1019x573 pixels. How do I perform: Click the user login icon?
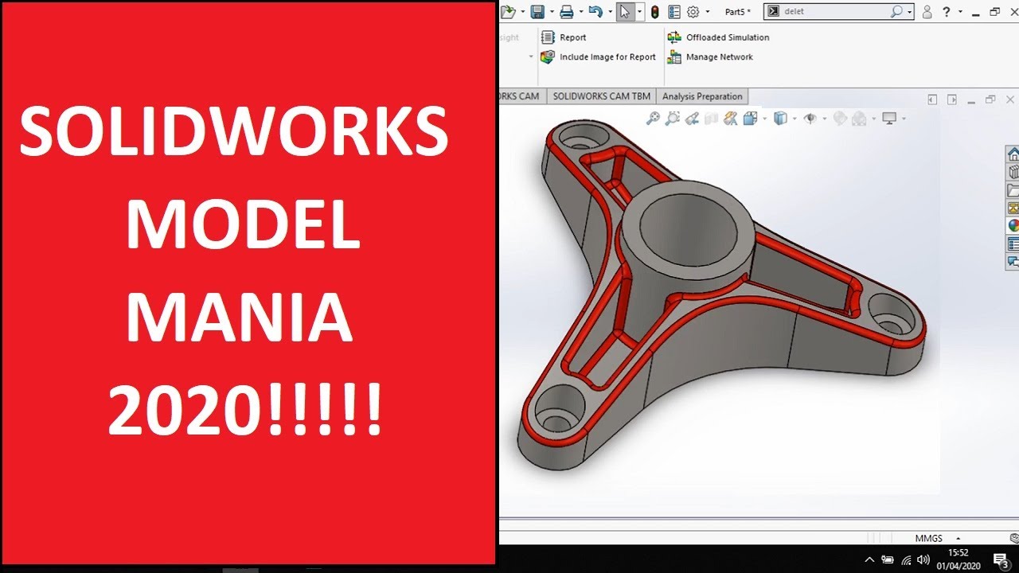pyautogui.click(x=927, y=11)
